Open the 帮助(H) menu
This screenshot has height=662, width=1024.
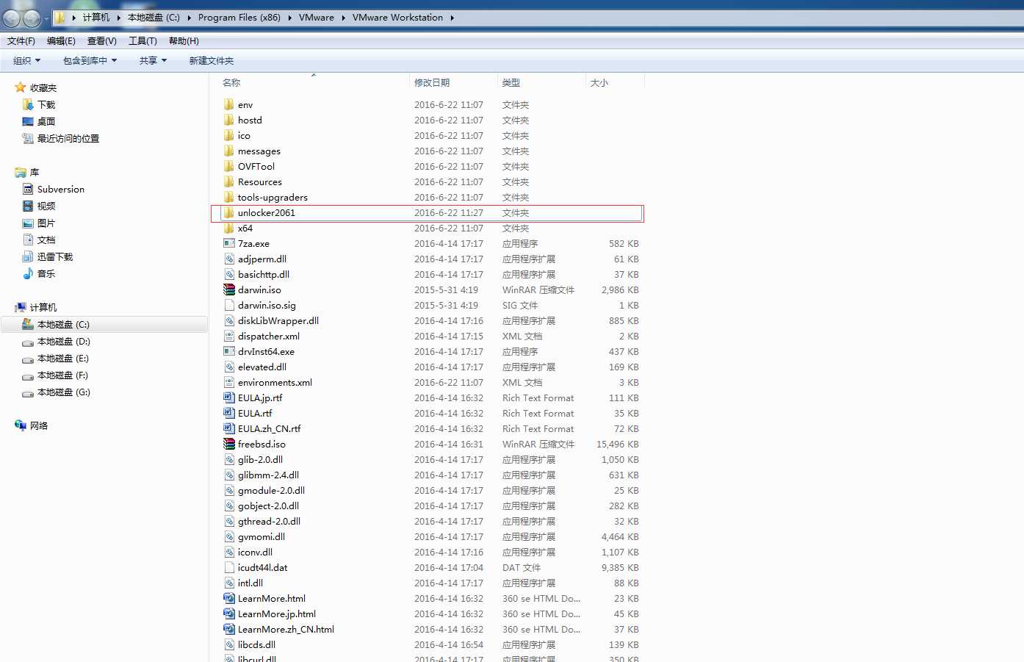coord(184,41)
